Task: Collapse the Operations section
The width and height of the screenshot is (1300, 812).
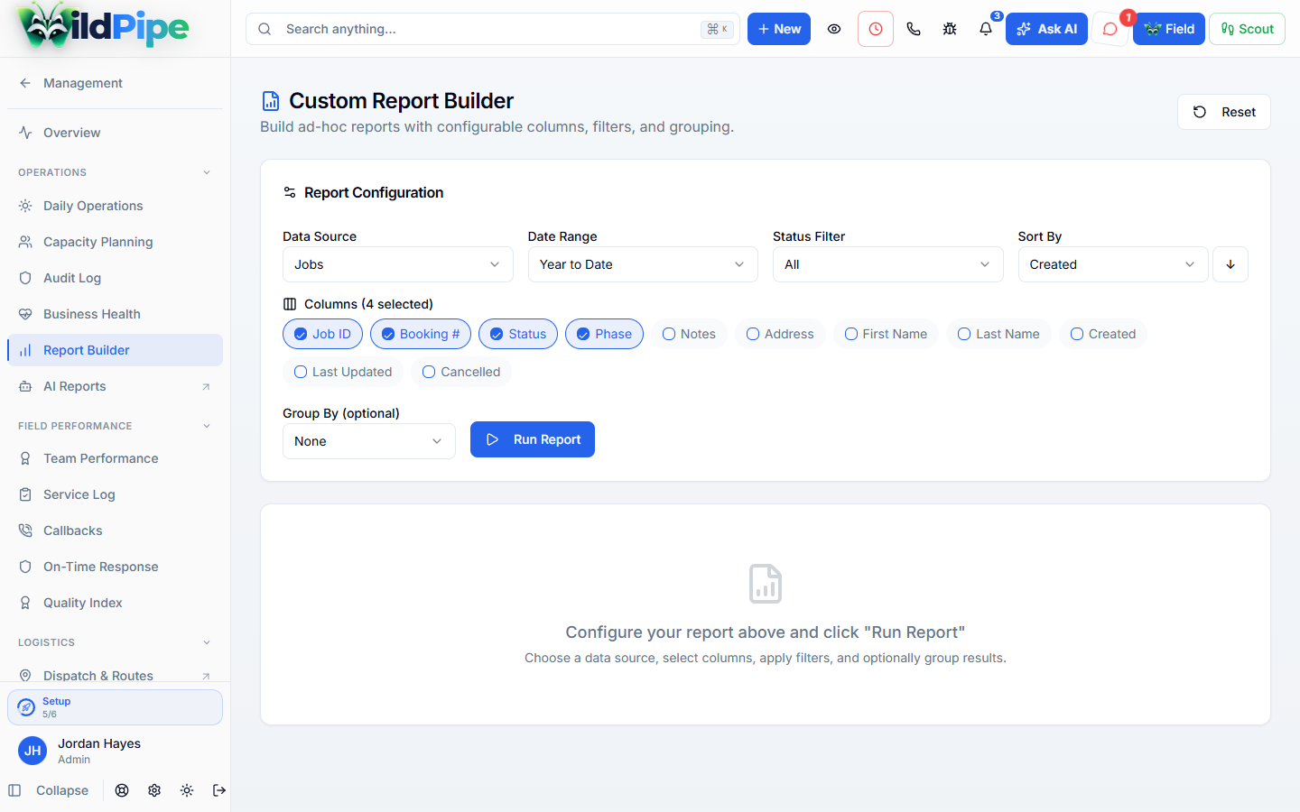Action: pyautogui.click(x=115, y=172)
